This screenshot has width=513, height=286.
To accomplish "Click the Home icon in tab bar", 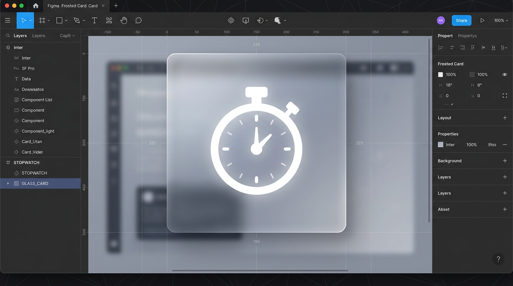I will [35, 6].
